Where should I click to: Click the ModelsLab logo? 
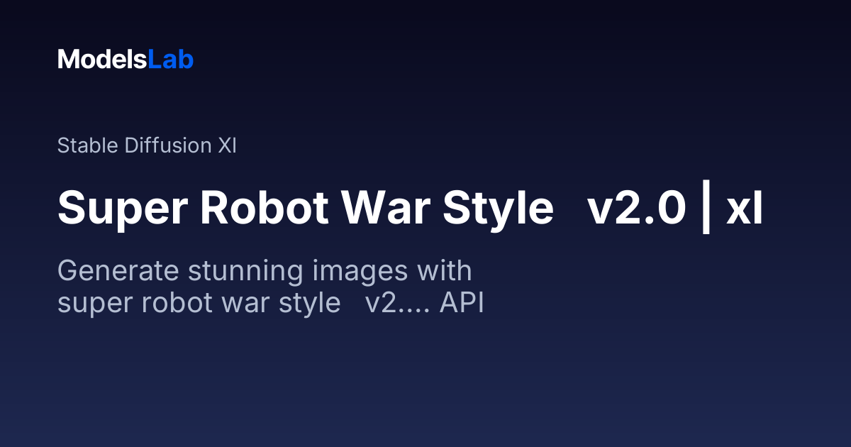tap(126, 60)
